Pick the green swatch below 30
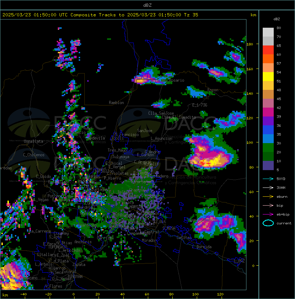This screenshot has width=295, height=299. [268, 148]
